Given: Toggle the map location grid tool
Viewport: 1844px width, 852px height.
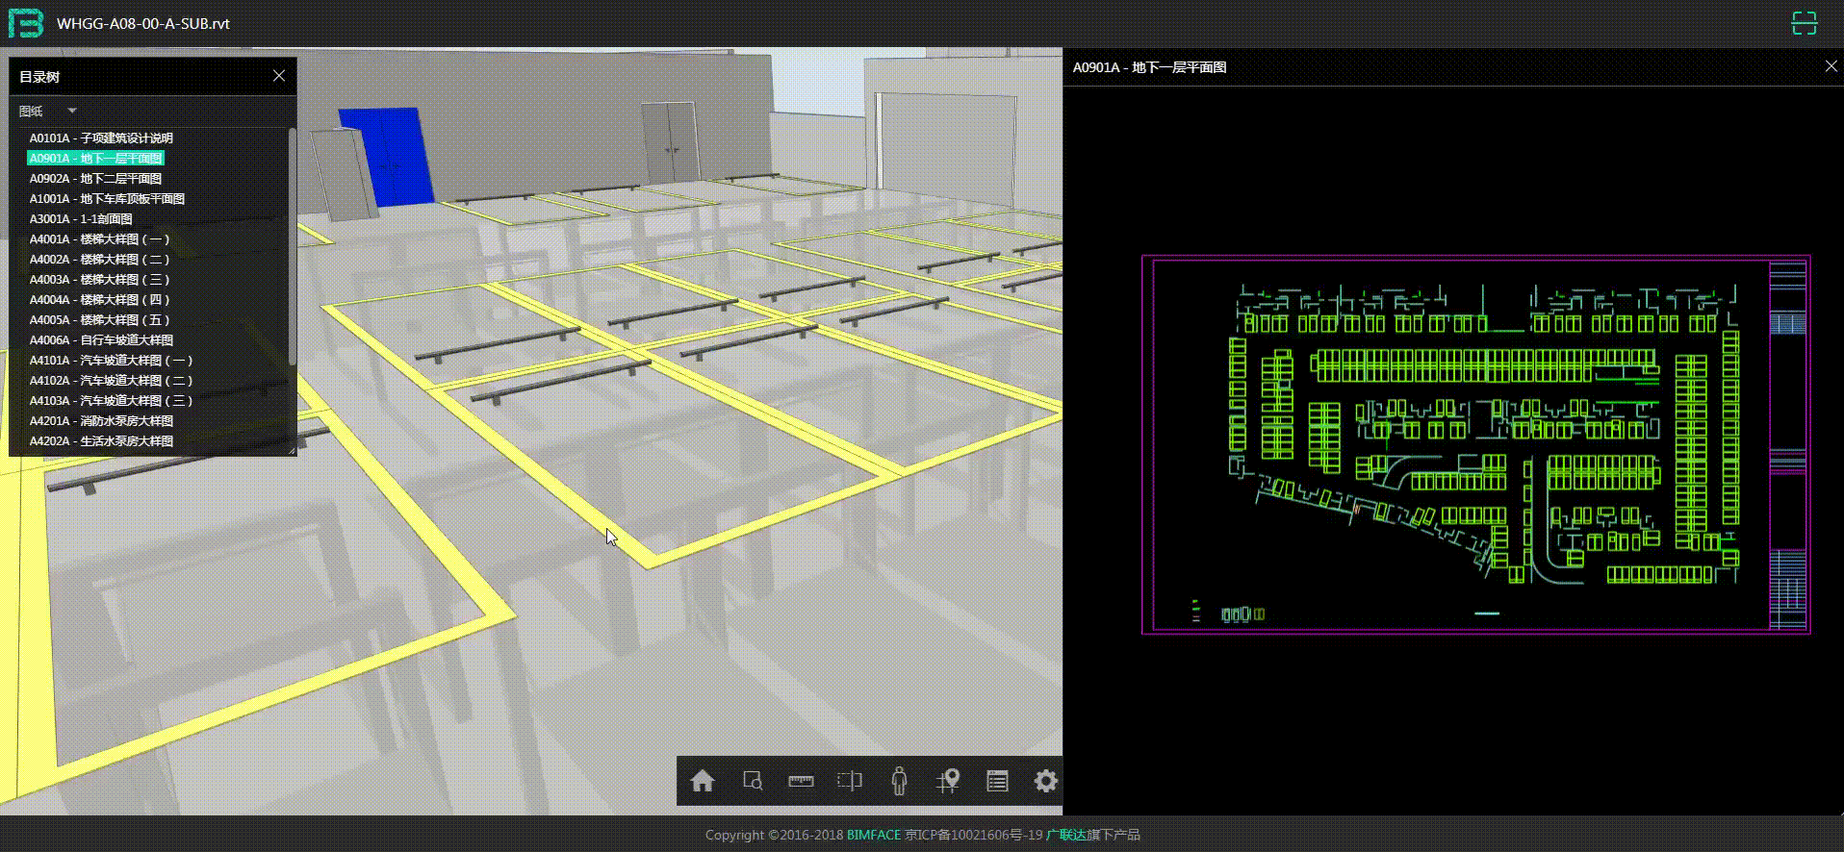Looking at the screenshot, I should 948,781.
